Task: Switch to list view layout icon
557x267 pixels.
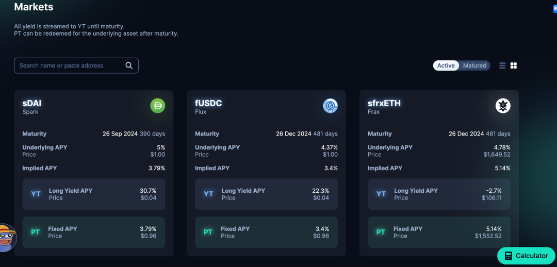Action: [502, 65]
